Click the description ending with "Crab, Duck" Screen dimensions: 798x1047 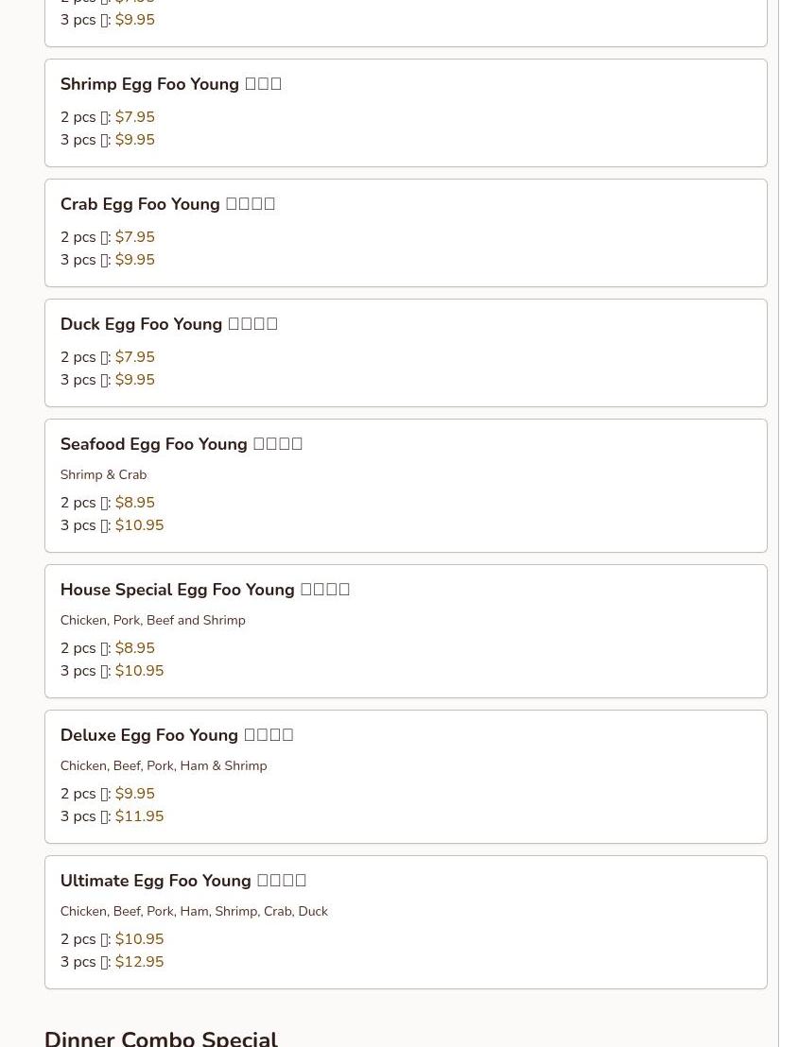(x=193, y=911)
